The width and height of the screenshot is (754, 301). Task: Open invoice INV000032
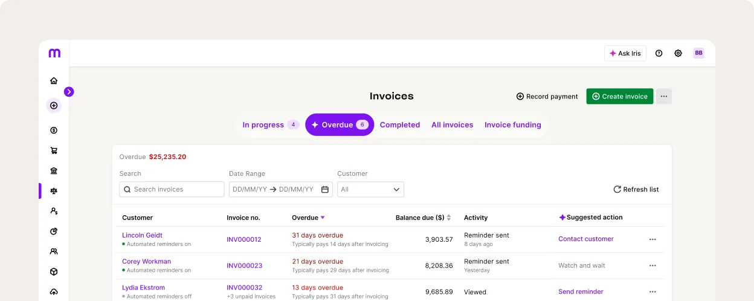tap(244, 288)
